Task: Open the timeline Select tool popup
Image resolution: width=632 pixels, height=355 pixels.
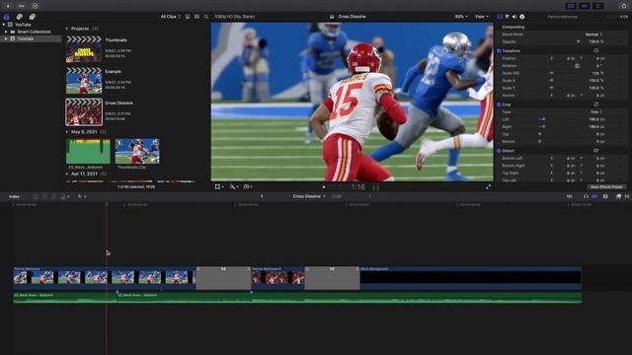Action: click(x=82, y=197)
